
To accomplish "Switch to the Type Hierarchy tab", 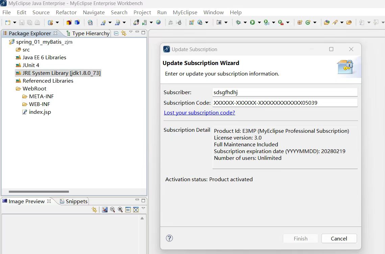I will (88, 33).
